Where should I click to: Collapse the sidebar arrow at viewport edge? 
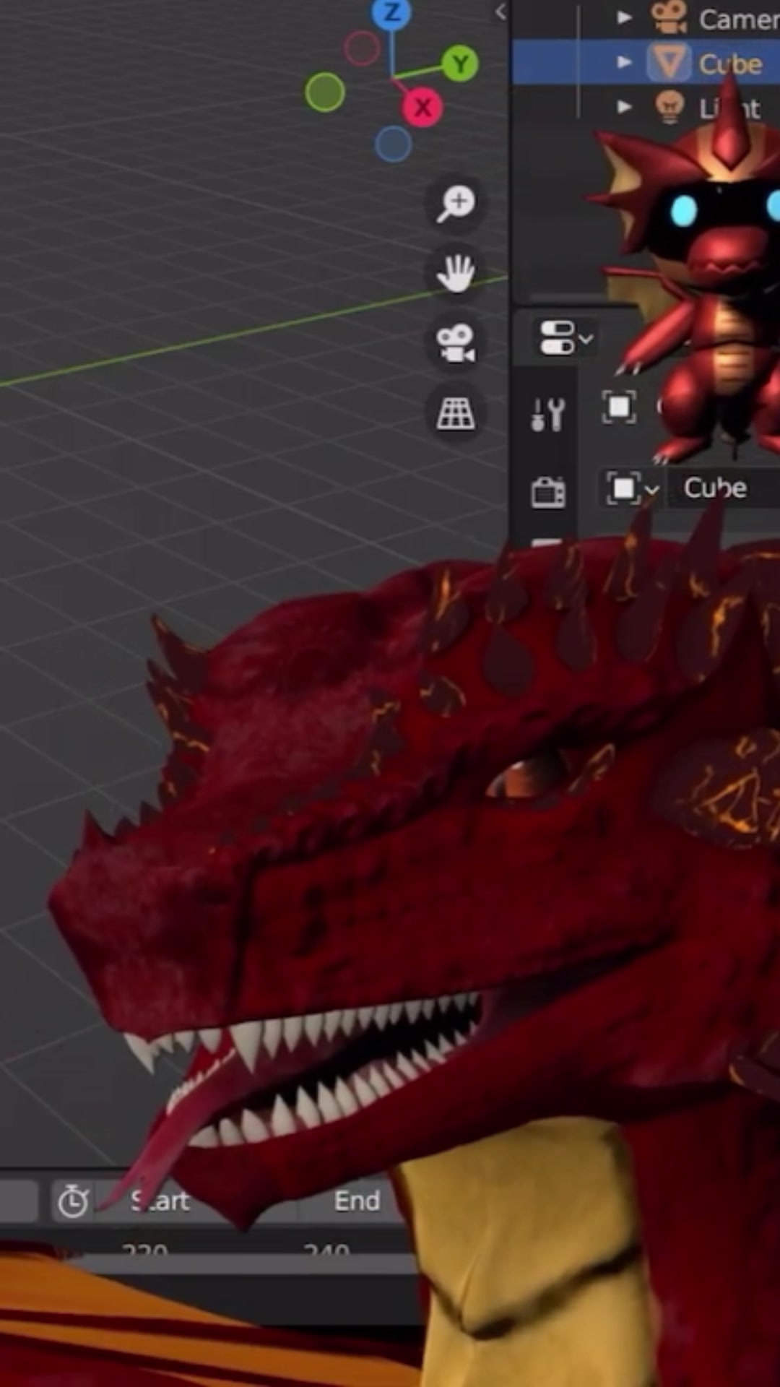[x=500, y=12]
